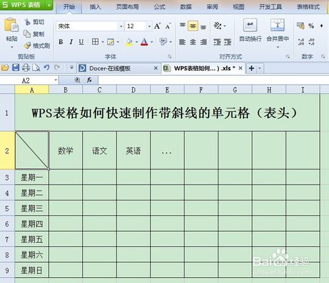Click the draw border table icon
329x283 pixels.
[111, 42]
